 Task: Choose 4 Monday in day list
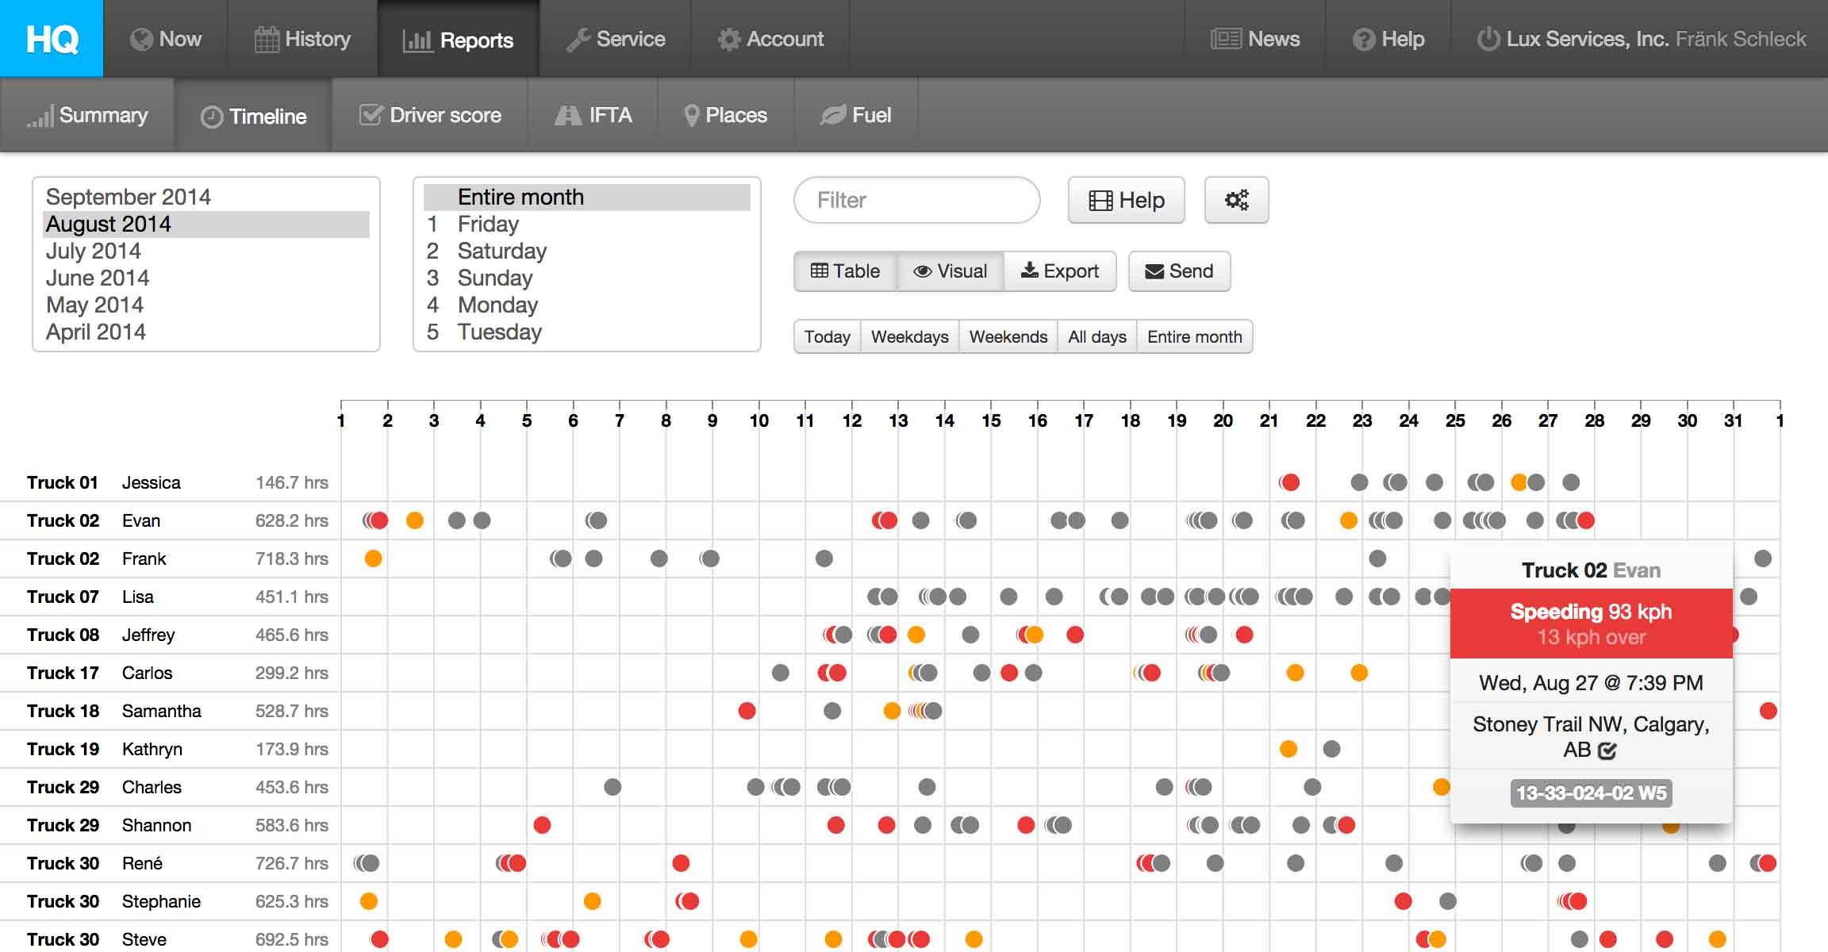coord(497,305)
